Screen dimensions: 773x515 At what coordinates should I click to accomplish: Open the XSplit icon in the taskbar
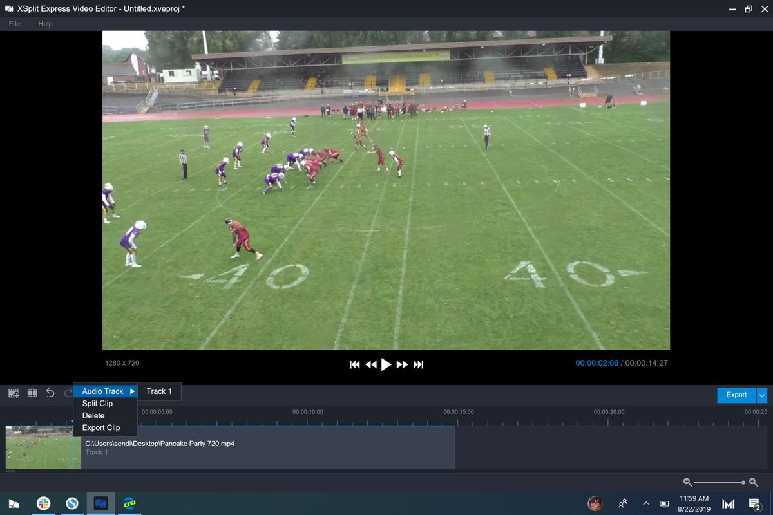[x=100, y=503]
